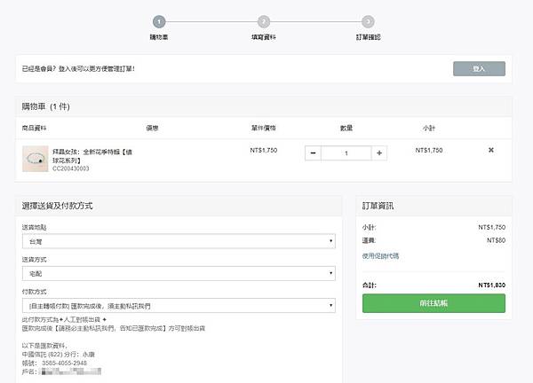Click the product name 拜晶女孩 link

(92, 156)
